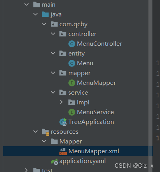The height and width of the screenshot is (172, 160).
Task: Select the application.yaml file
Action: coord(82,161)
